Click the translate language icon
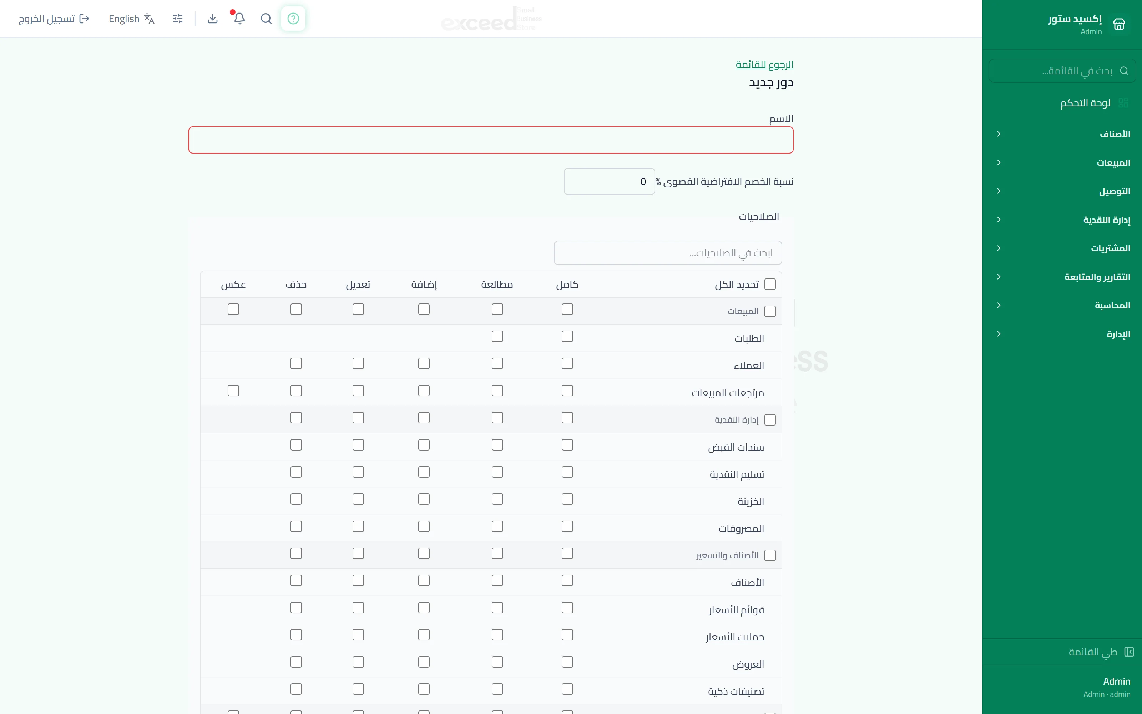 point(149,19)
